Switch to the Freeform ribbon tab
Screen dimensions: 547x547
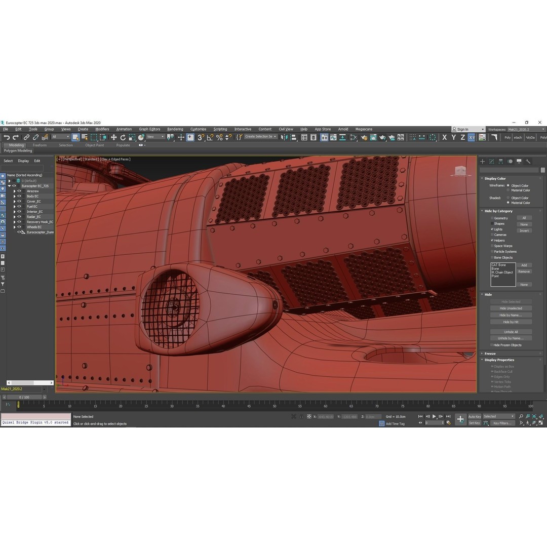[x=40, y=145]
